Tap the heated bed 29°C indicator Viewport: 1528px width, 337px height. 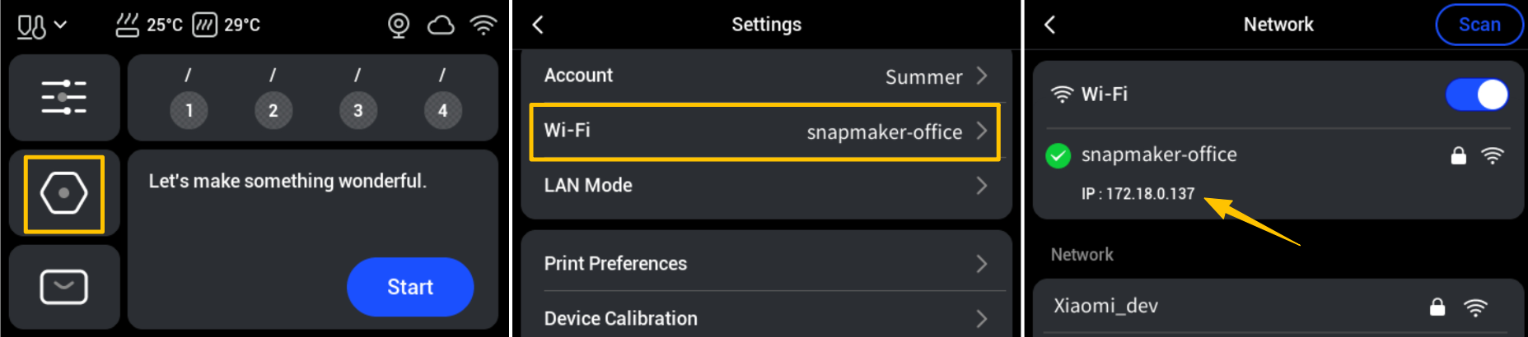227,25
